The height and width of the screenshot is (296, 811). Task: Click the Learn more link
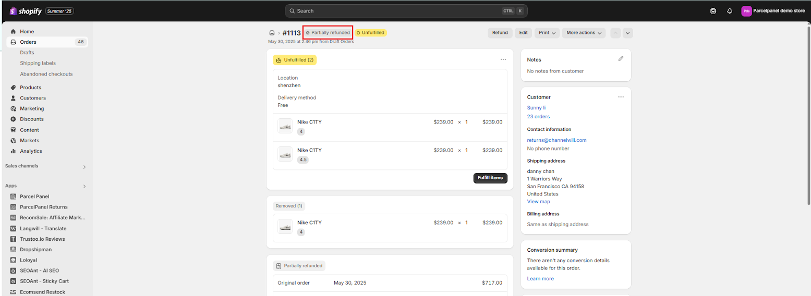[540, 279]
